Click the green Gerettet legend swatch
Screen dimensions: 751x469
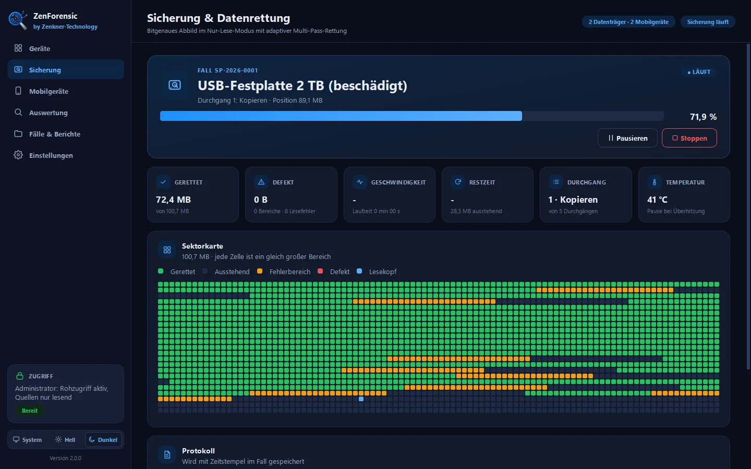[161, 271]
